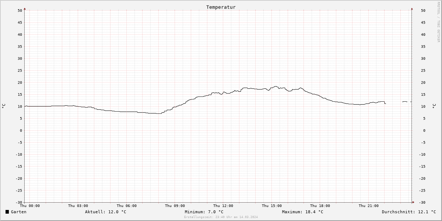This screenshot has height=221, width=442.
Task: Select the Garten legend label
Action: click(18, 212)
